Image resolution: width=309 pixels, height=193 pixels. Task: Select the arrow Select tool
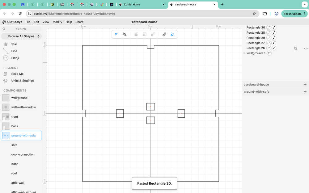pos(116,34)
